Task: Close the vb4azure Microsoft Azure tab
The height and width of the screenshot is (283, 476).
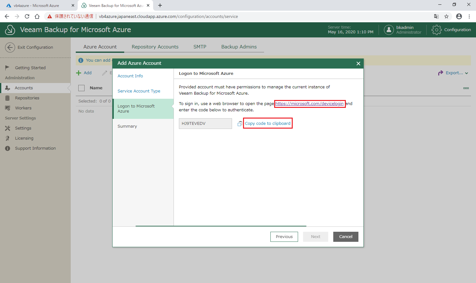Action: click(73, 5)
